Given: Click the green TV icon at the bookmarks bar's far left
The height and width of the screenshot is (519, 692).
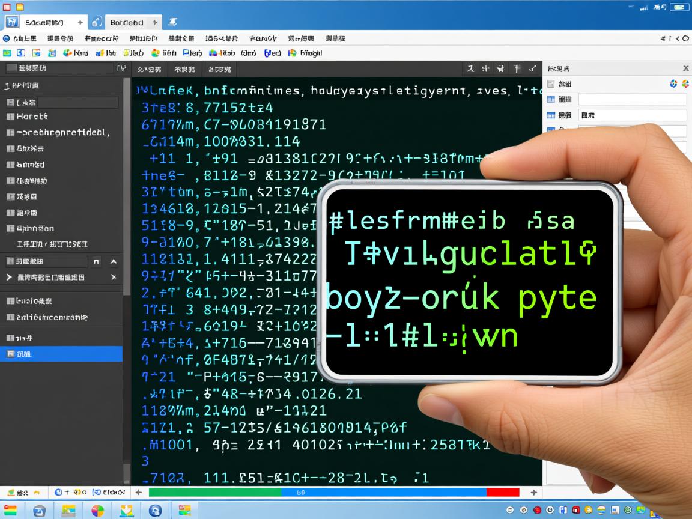Looking at the screenshot, I should click(x=7, y=53).
